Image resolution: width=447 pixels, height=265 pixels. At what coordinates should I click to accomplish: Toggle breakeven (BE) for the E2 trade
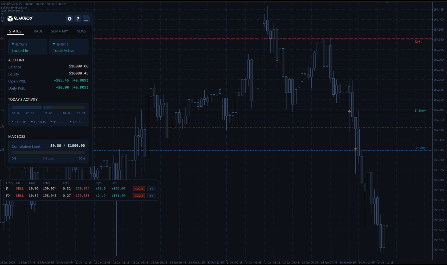151,195
